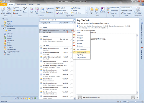The height and width of the screenshot is (103, 144).
Task: Toggle flag on 'Leo Nofs' message
Action: pos(72,75)
